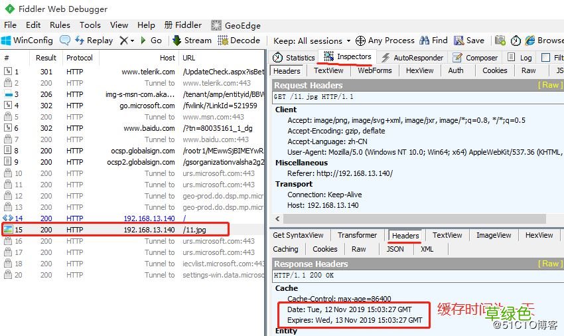Image resolution: width=564 pixels, height=336 pixels.
Task: Click the WinConfig toolbar icon
Action: tap(27, 41)
